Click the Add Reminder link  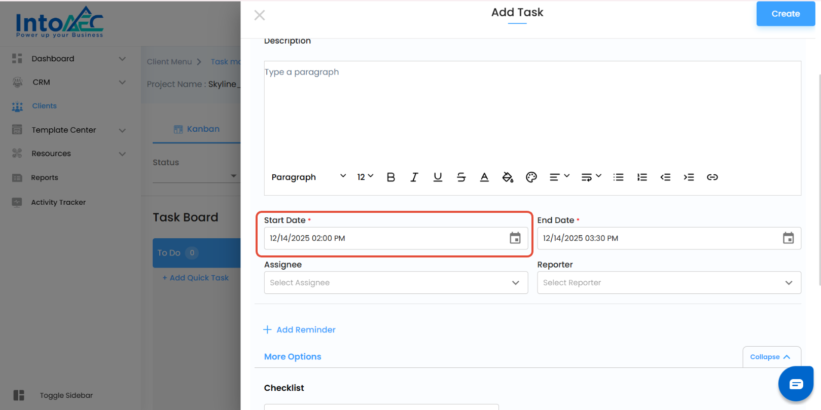300,330
